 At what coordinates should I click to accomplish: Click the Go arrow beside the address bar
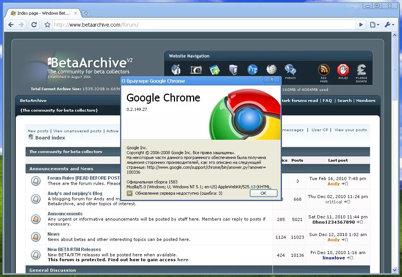[x=361, y=25]
